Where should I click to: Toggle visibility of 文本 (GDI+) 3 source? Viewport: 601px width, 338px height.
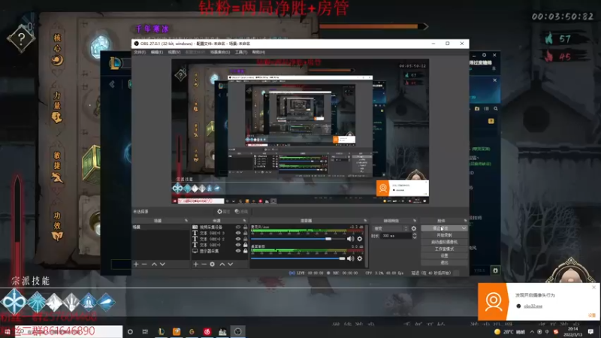(238, 233)
